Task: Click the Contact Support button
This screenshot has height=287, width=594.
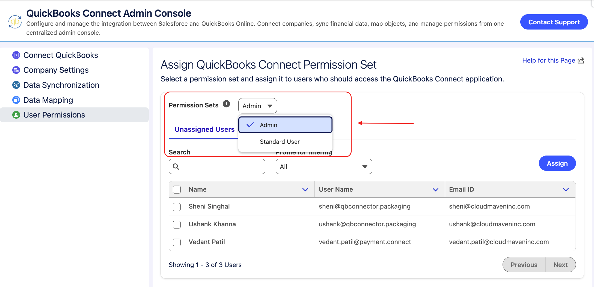Action: tap(554, 22)
